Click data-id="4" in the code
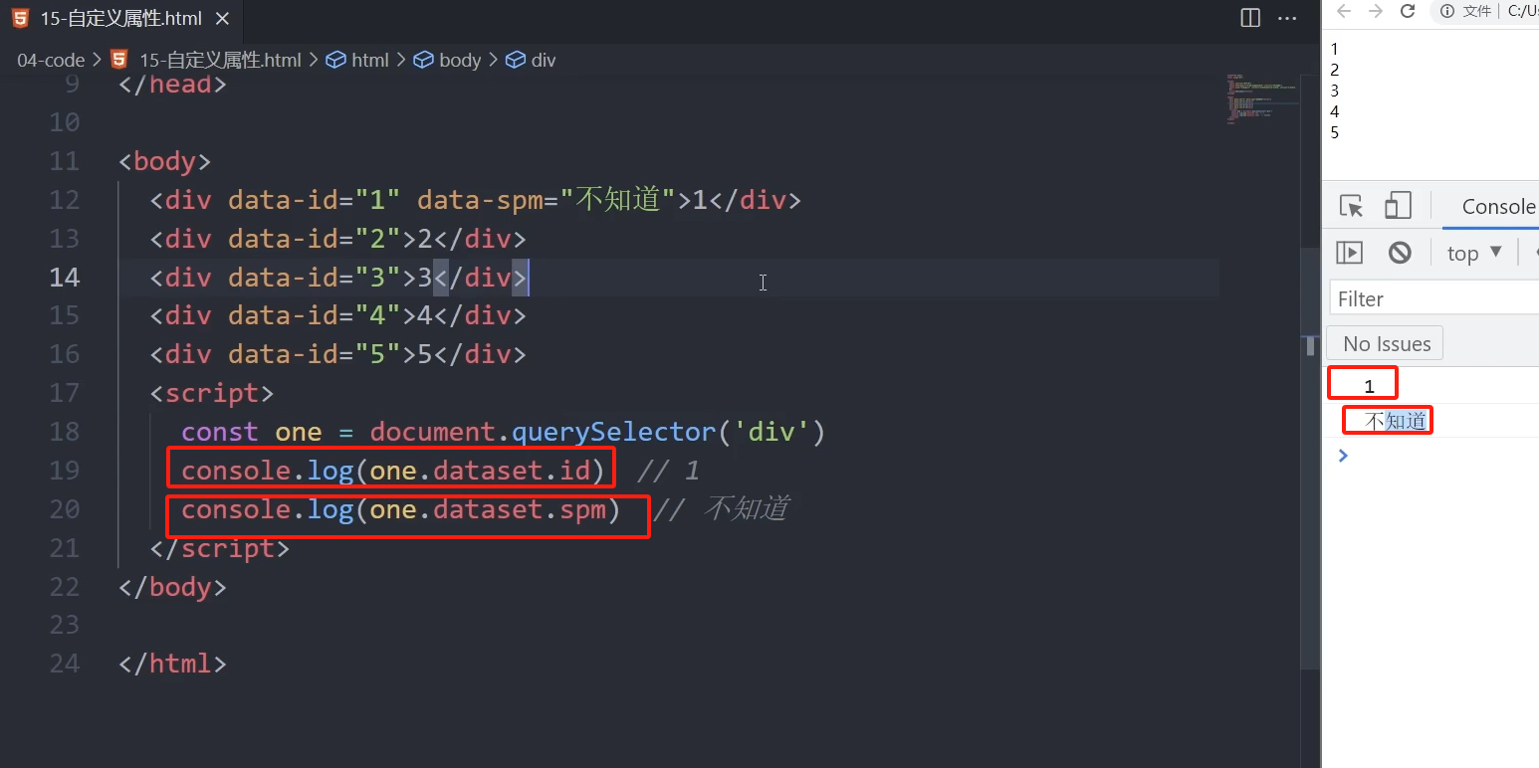This screenshot has height=768, width=1539. [314, 315]
